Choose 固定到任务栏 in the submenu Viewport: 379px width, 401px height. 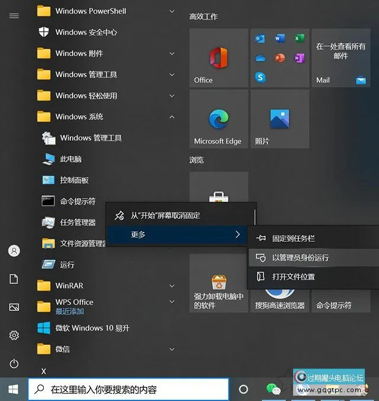pyautogui.click(x=314, y=238)
